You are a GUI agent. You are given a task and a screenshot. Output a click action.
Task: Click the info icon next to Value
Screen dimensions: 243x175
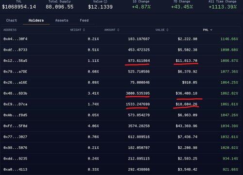click(x=105, y=1)
